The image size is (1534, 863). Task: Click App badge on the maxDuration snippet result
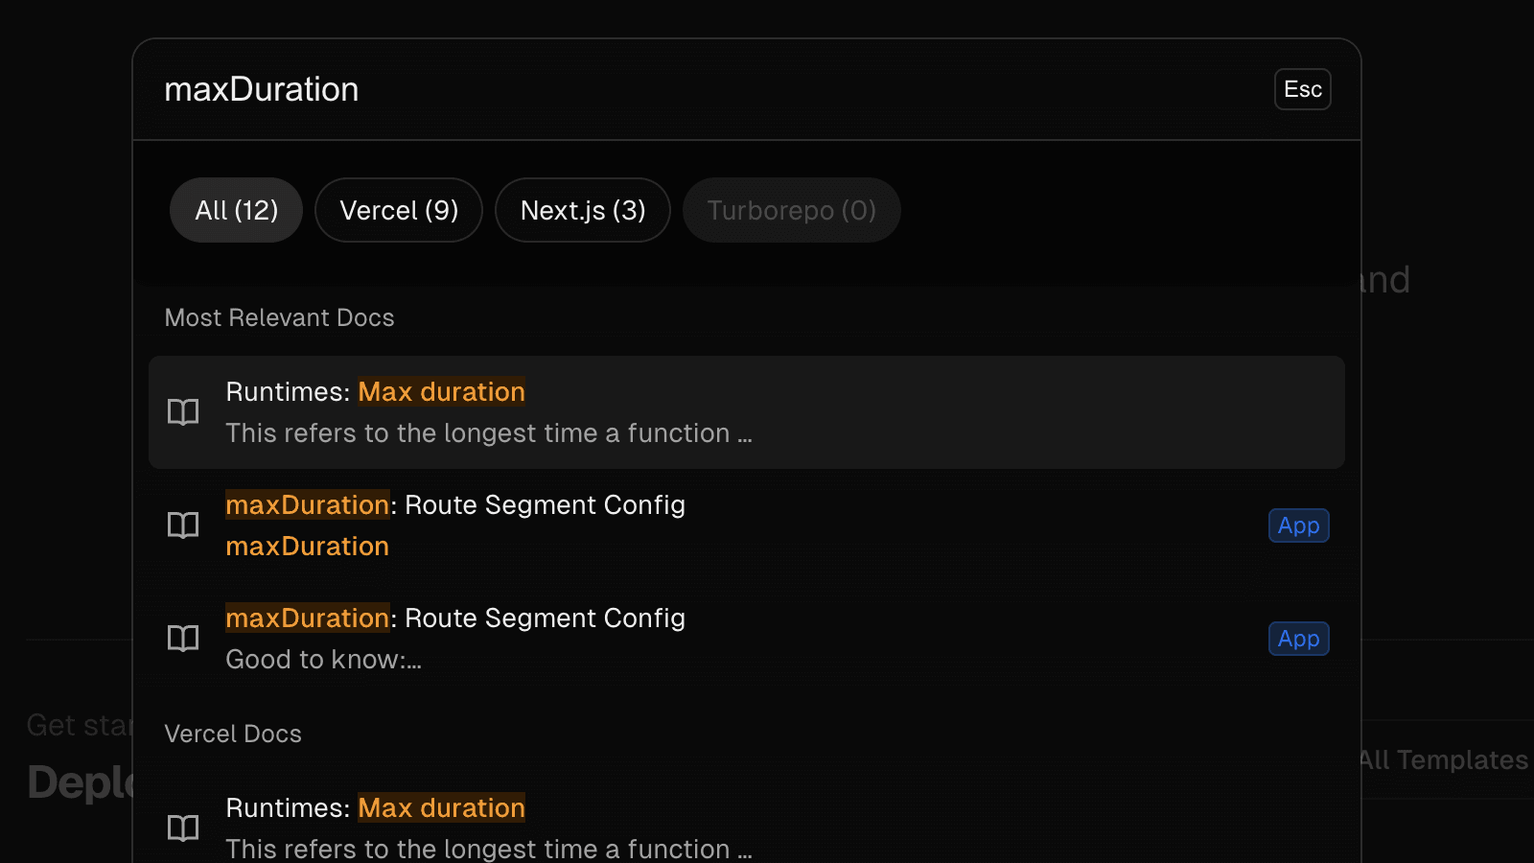click(1298, 525)
